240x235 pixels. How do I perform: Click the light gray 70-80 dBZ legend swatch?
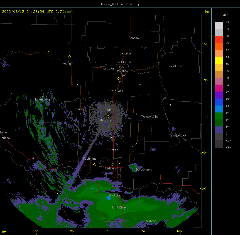[x=219, y=25]
